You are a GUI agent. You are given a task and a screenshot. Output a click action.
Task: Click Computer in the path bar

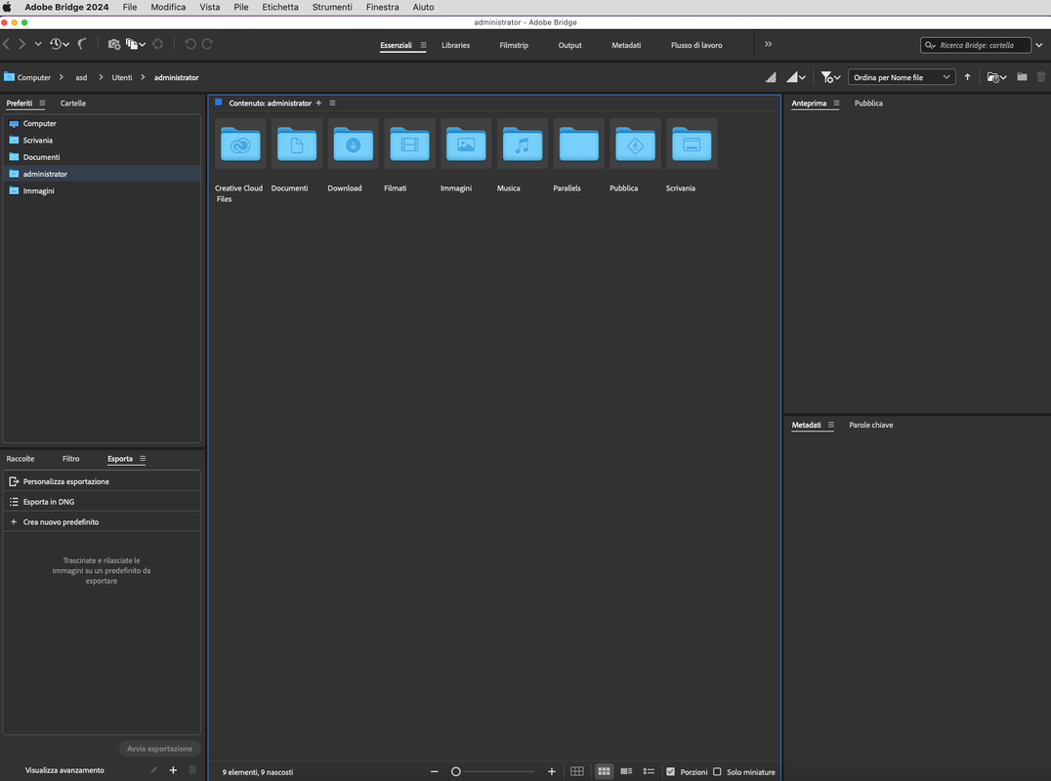tap(33, 78)
